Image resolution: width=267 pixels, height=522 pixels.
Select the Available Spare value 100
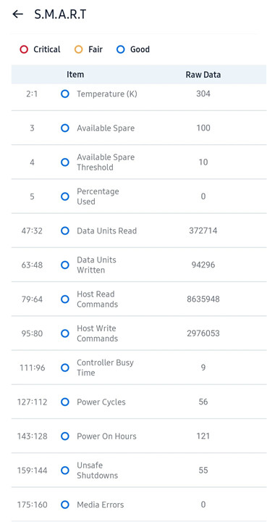203,128
